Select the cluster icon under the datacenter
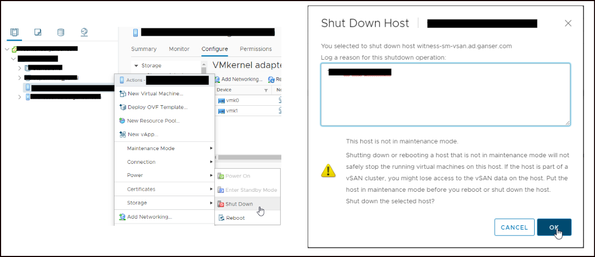The image size is (595, 257). [27, 68]
